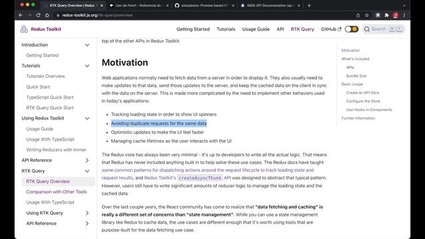The image size is (425, 239).
Task: Collapse the Introduction sidebar section
Action: pyautogui.click(x=87, y=44)
